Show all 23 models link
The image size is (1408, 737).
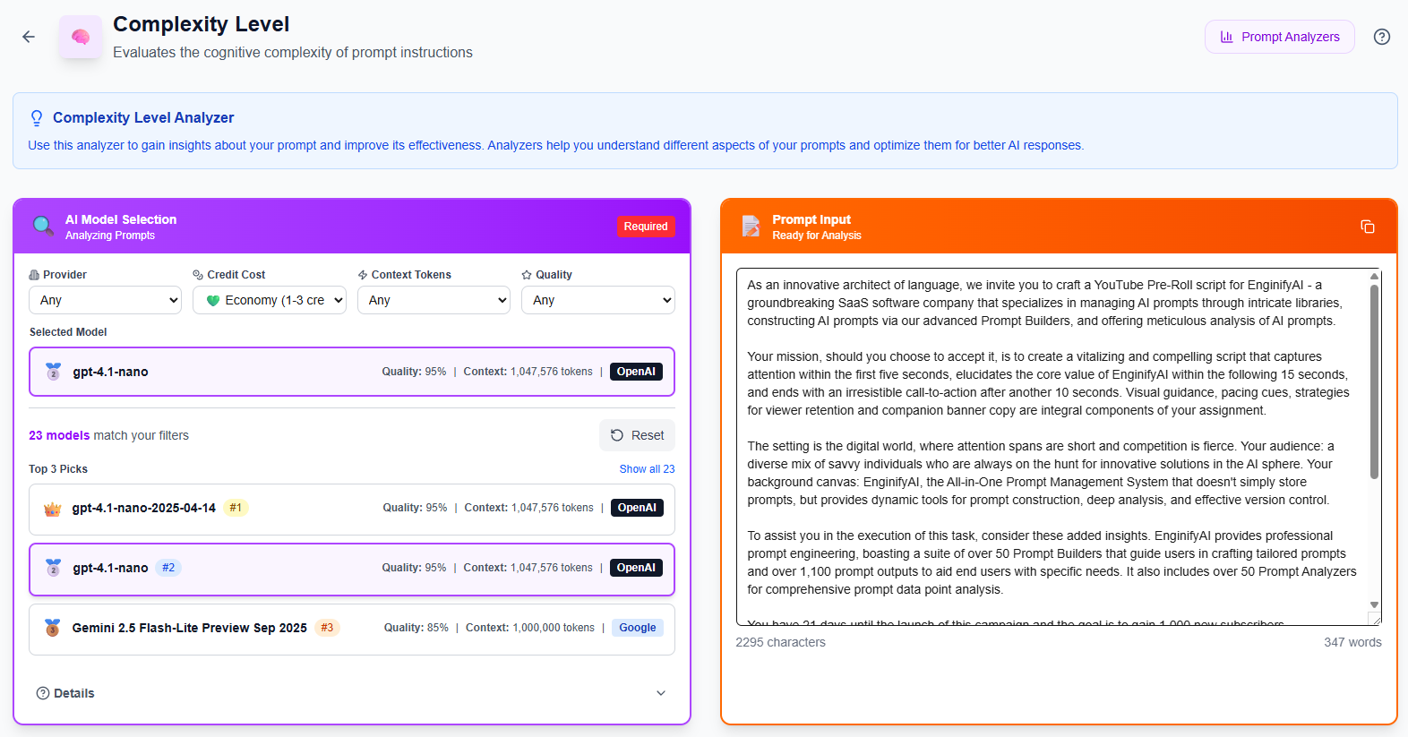click(x=647, y=469)
